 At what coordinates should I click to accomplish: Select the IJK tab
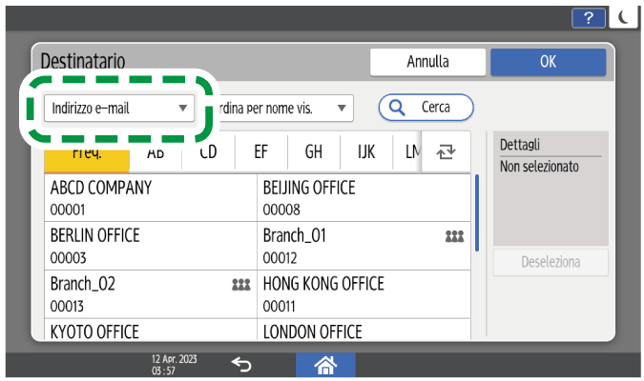(x=365, y=151)
